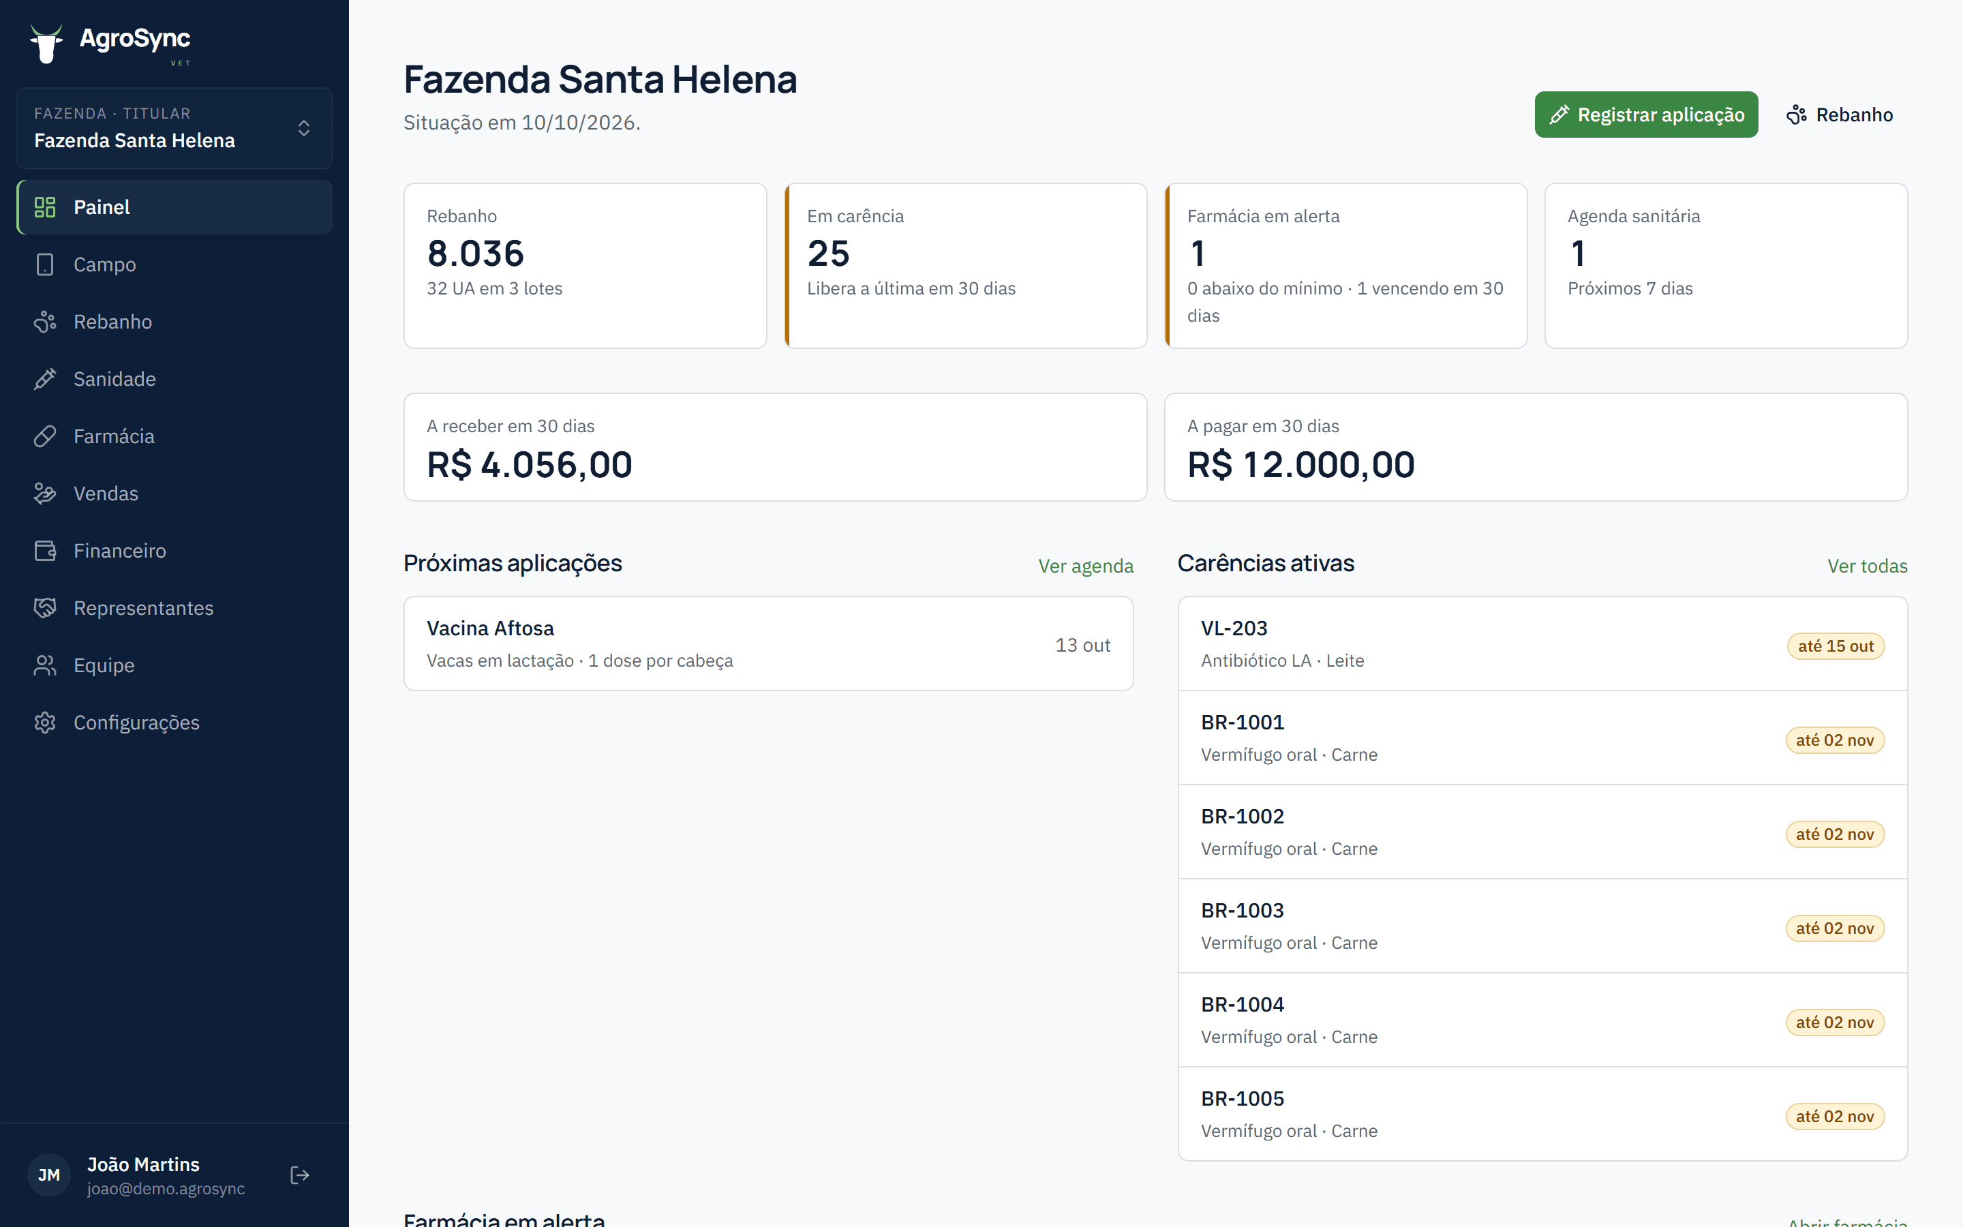Open Sanidade section
Image resolution: width=1963 pixels, height=1227 pixels.
(x=174, y=379)
